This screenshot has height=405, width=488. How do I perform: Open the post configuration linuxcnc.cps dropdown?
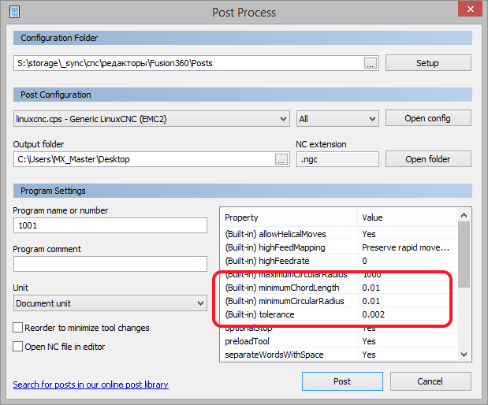[x=151, y=119]
